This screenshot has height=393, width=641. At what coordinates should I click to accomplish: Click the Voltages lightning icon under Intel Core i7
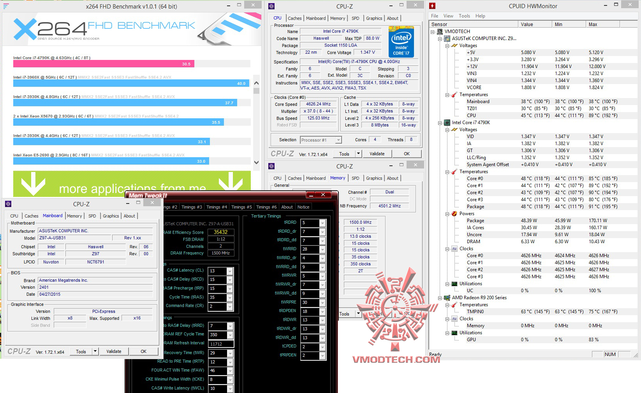click(454, 130)
